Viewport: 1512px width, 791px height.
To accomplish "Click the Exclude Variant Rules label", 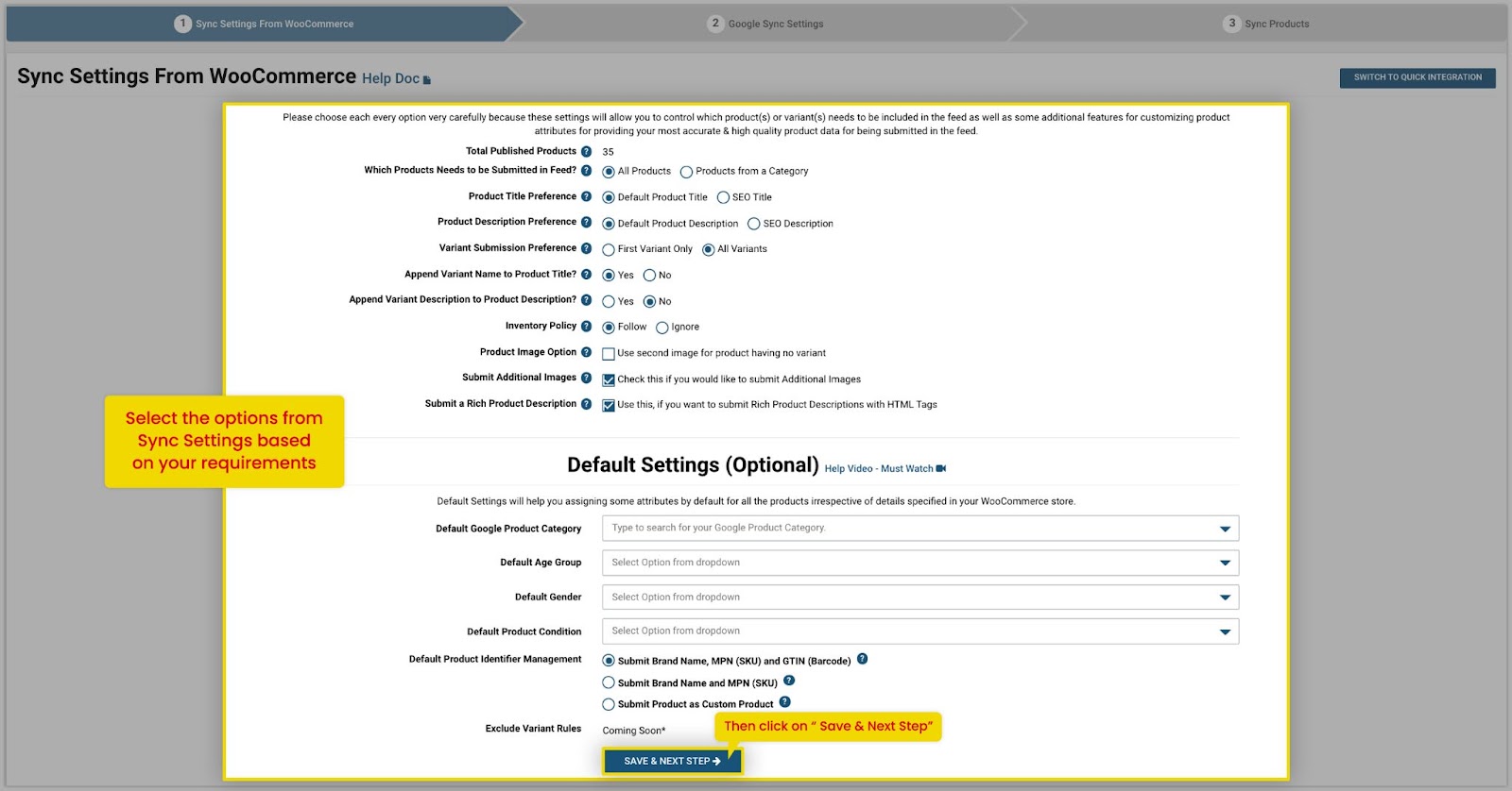I will coord(533,729).
